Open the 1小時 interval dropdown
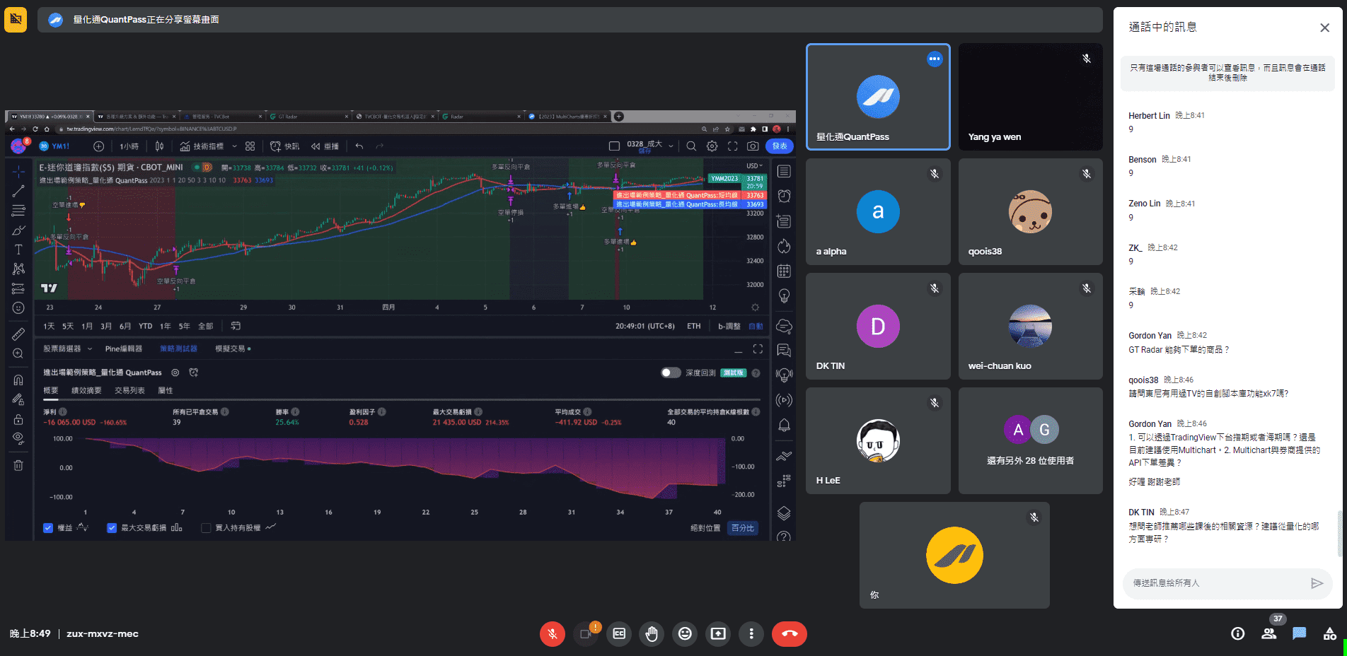The height and width of the screenshot is (656, 1347). point(129,146)
